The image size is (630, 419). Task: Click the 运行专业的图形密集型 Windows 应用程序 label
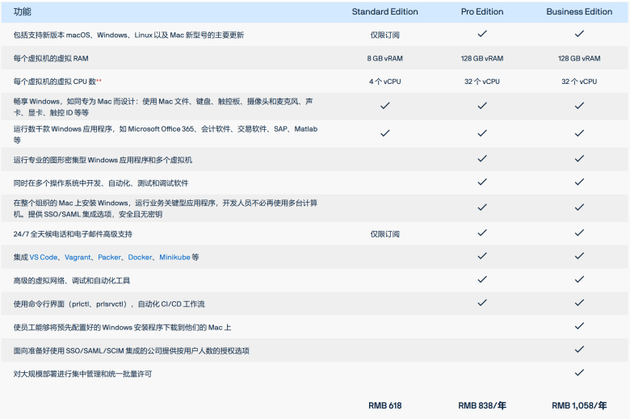(103, 160)
